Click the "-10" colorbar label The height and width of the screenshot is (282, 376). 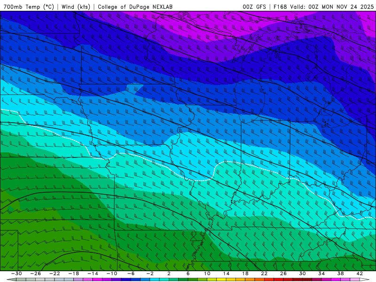112,274
